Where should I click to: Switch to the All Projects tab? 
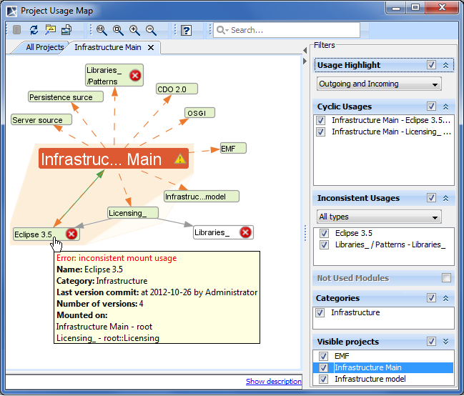pyautogui.click(x=44, y=47)
